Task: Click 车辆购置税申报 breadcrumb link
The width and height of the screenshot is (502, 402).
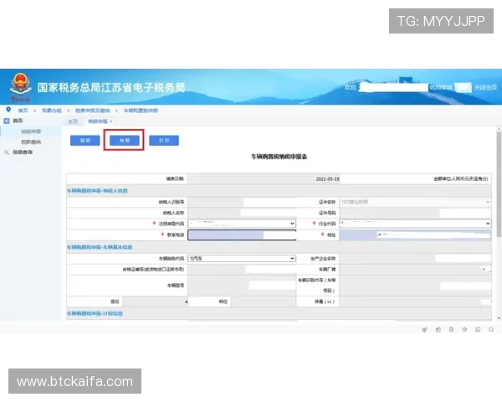Action: (141, 111)
